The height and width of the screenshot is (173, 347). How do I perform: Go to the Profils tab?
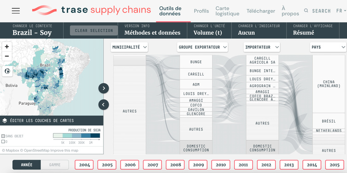coord(202,11)
